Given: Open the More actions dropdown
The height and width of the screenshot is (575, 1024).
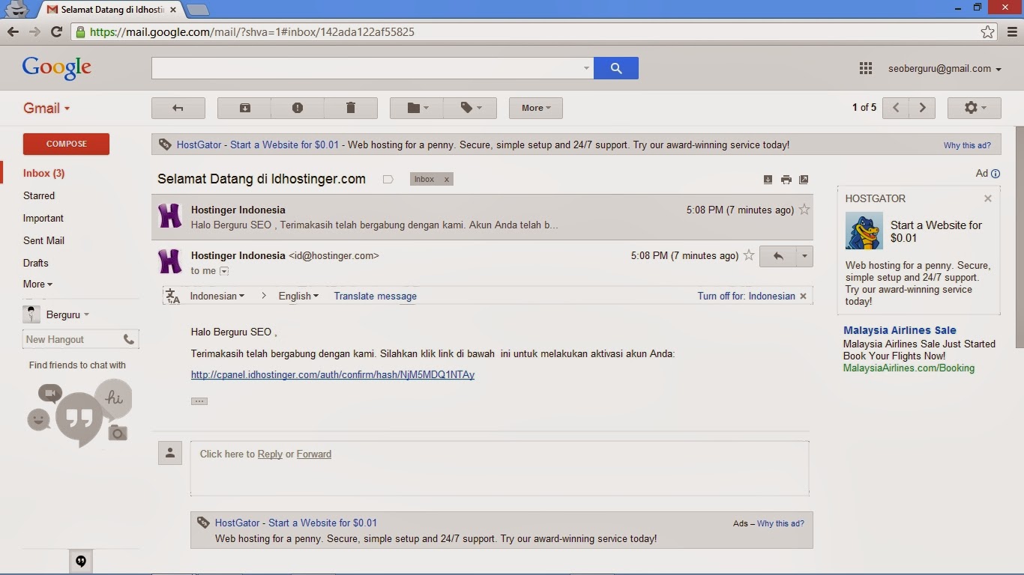Looking at the screenshot, I should [535, 108].
